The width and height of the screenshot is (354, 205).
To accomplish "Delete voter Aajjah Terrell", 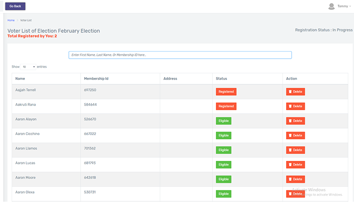I will [295, 91].
